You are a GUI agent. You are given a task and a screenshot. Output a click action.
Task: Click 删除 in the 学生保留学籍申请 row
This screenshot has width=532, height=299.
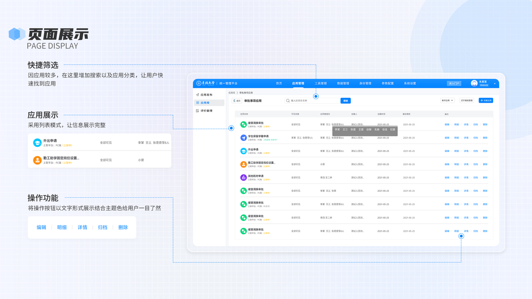coord(485,138)
